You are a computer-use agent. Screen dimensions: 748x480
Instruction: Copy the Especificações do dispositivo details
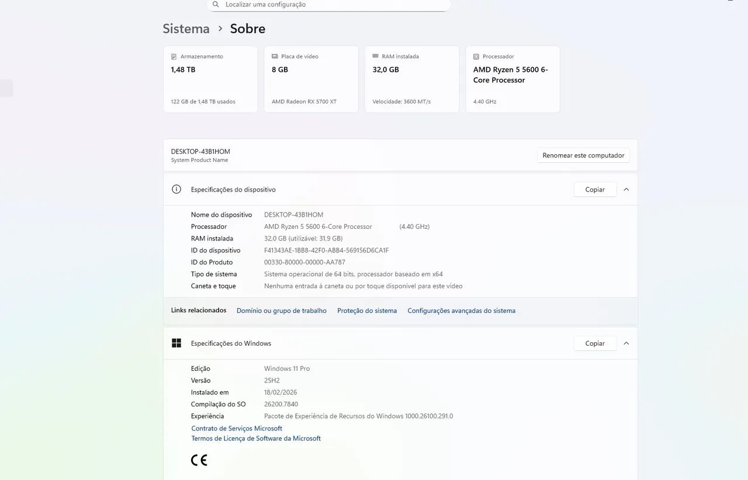(595, 189)
